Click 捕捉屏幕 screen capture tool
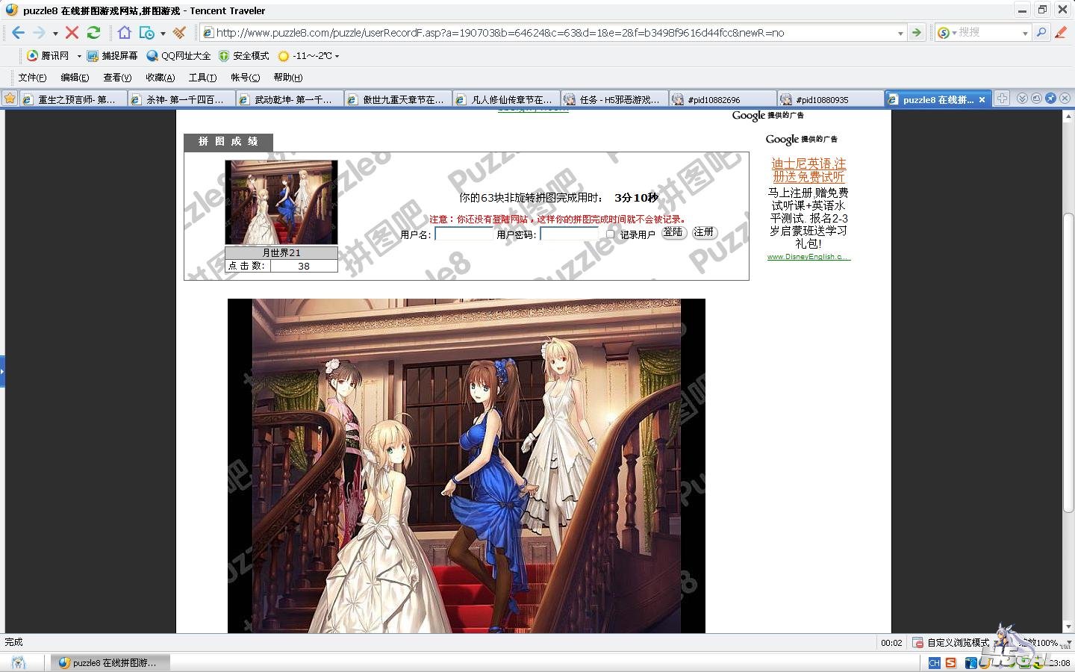Screen dimensions: 1075x672 point(113,56)
